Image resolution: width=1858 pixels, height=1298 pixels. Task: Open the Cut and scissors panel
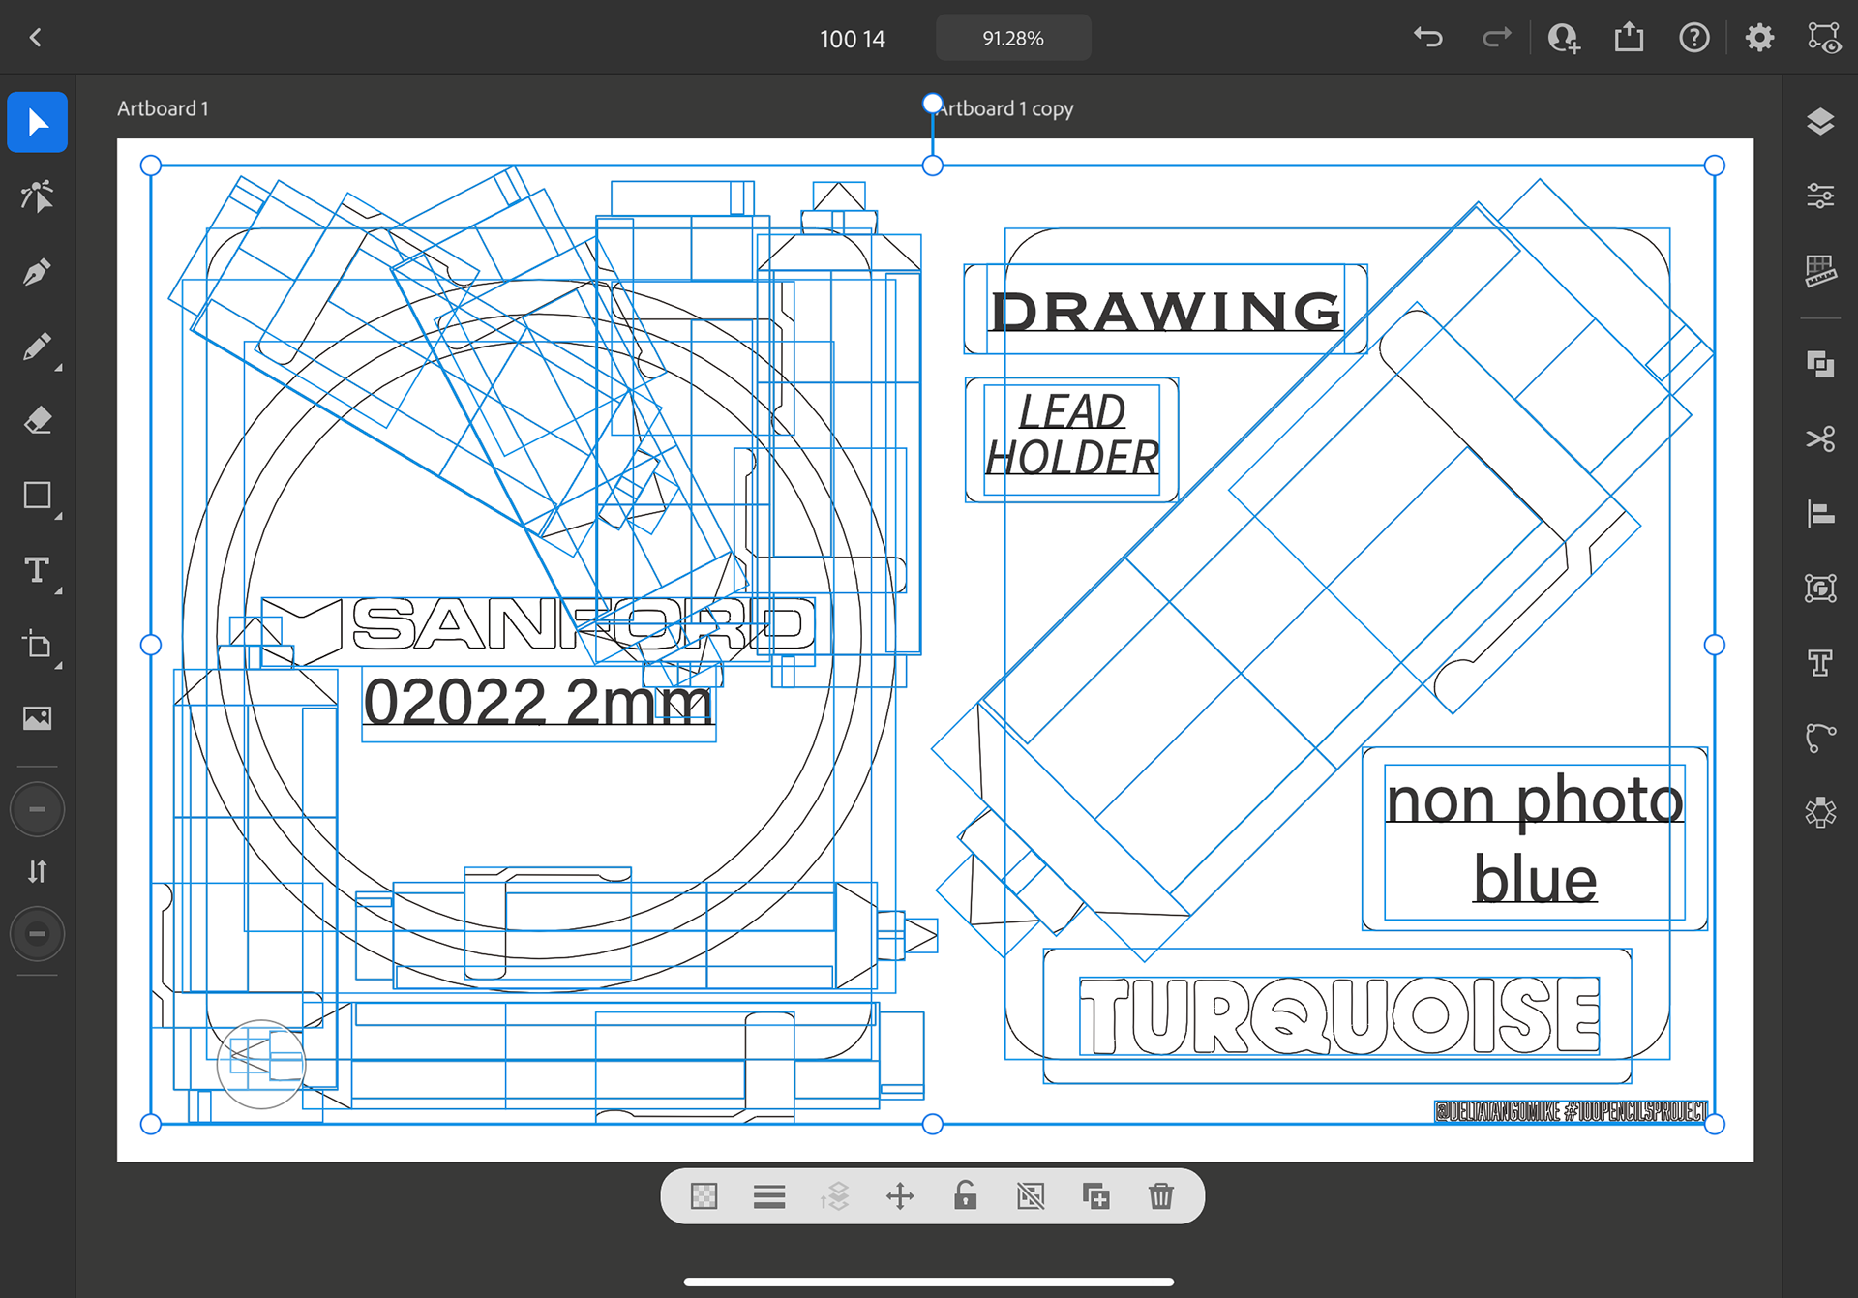click(1820, 438)
